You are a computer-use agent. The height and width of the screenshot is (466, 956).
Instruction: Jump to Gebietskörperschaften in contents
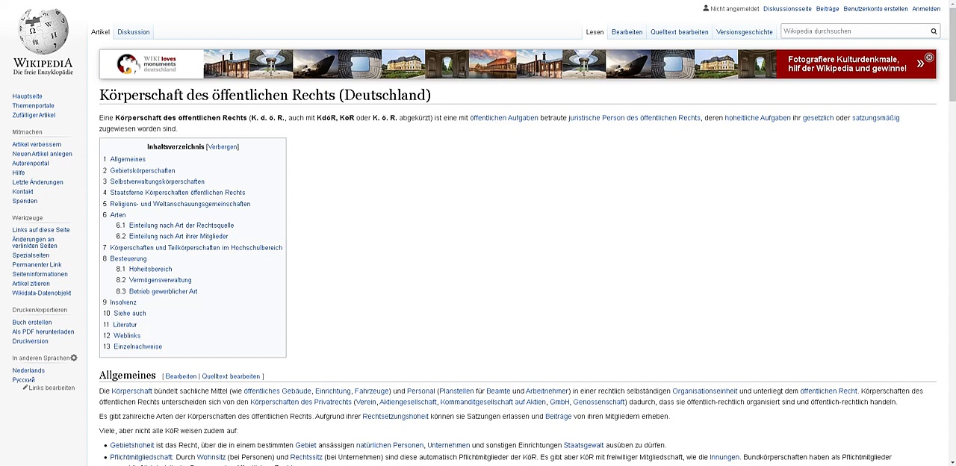tap(142, 170)
